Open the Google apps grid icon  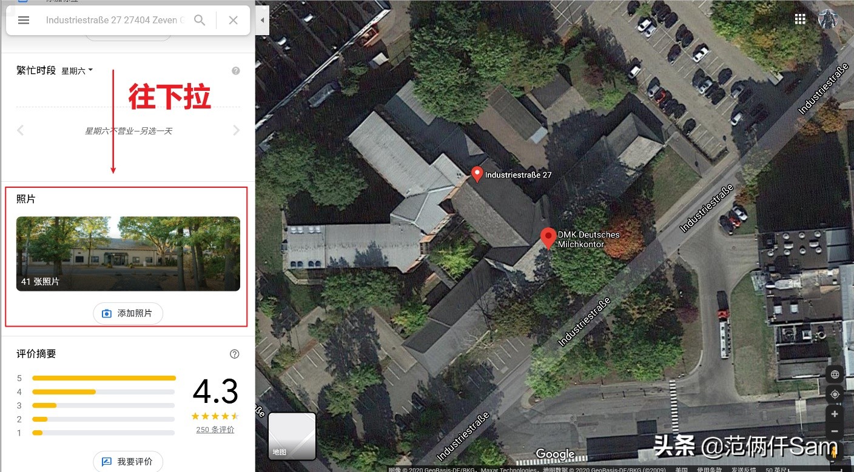(x=801, y=19)
